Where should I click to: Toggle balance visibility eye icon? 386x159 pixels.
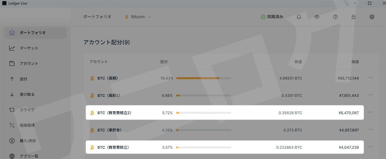317,17
